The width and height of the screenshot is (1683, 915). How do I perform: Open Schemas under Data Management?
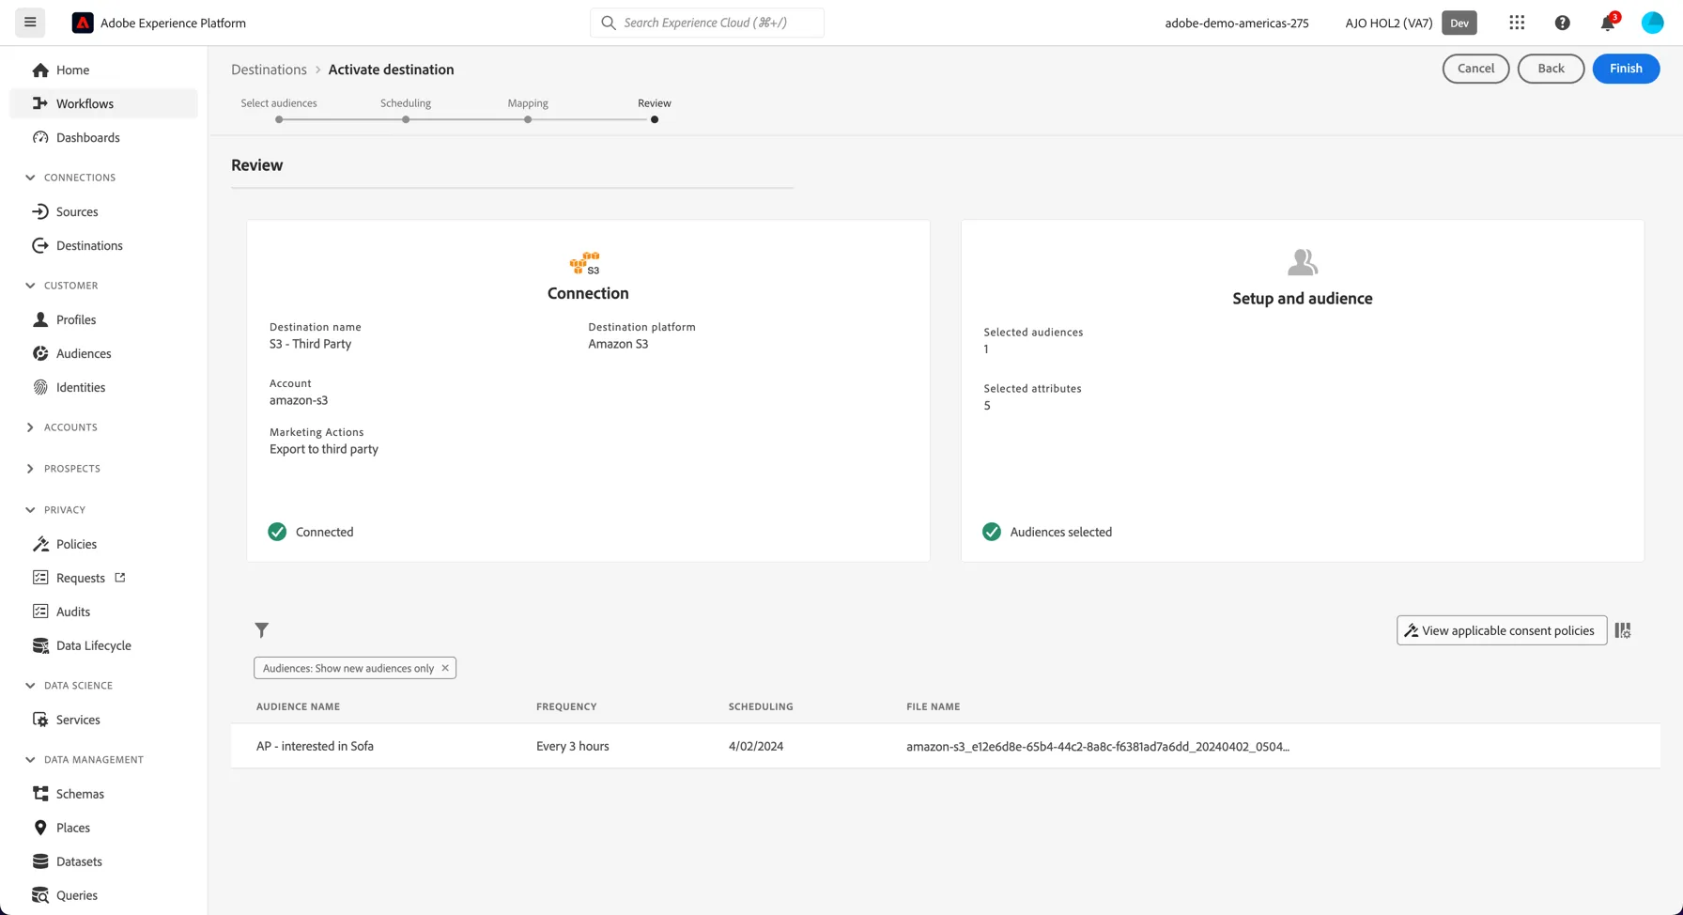pyautogui.click(x=103, y=794)
